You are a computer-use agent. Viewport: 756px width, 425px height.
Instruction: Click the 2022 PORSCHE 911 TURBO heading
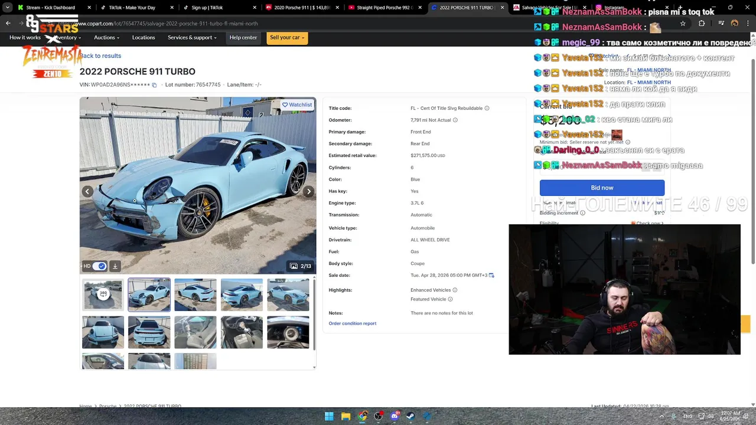click(138, 71)
